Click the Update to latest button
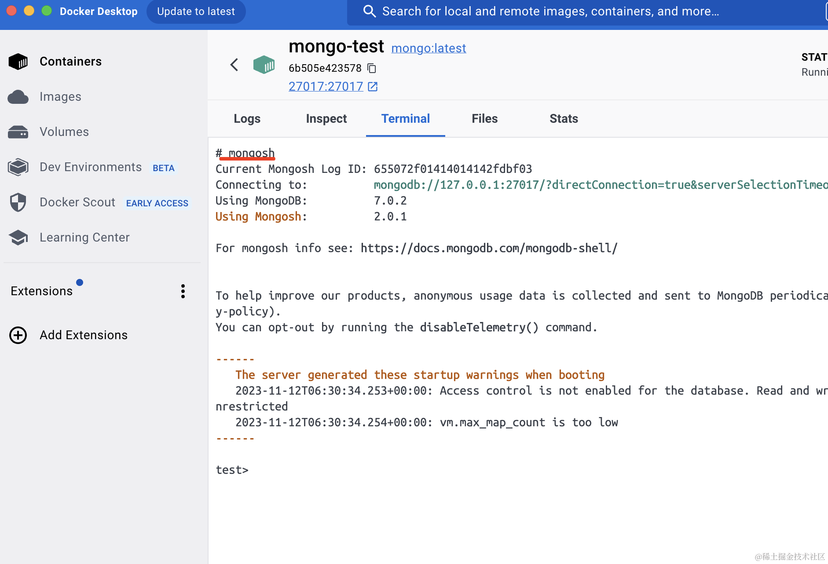The image size is (828, 564). 196,11
